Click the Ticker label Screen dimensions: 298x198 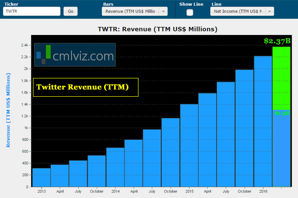(11, 4)
